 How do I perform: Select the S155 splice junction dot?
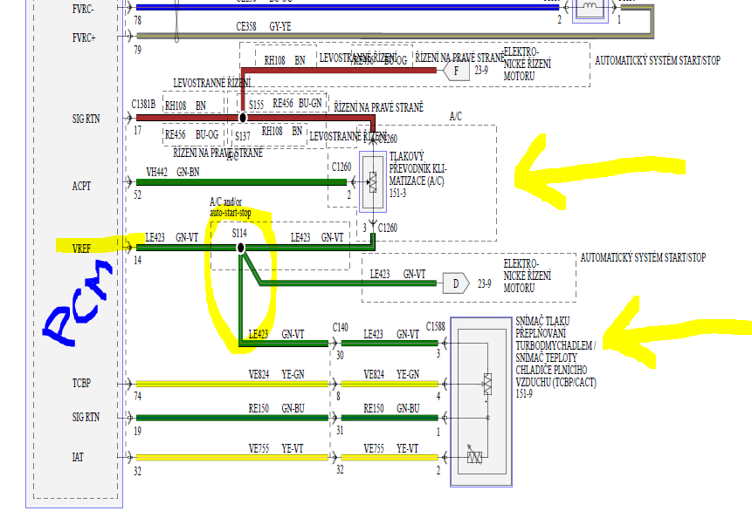click(x=243, y=117)
